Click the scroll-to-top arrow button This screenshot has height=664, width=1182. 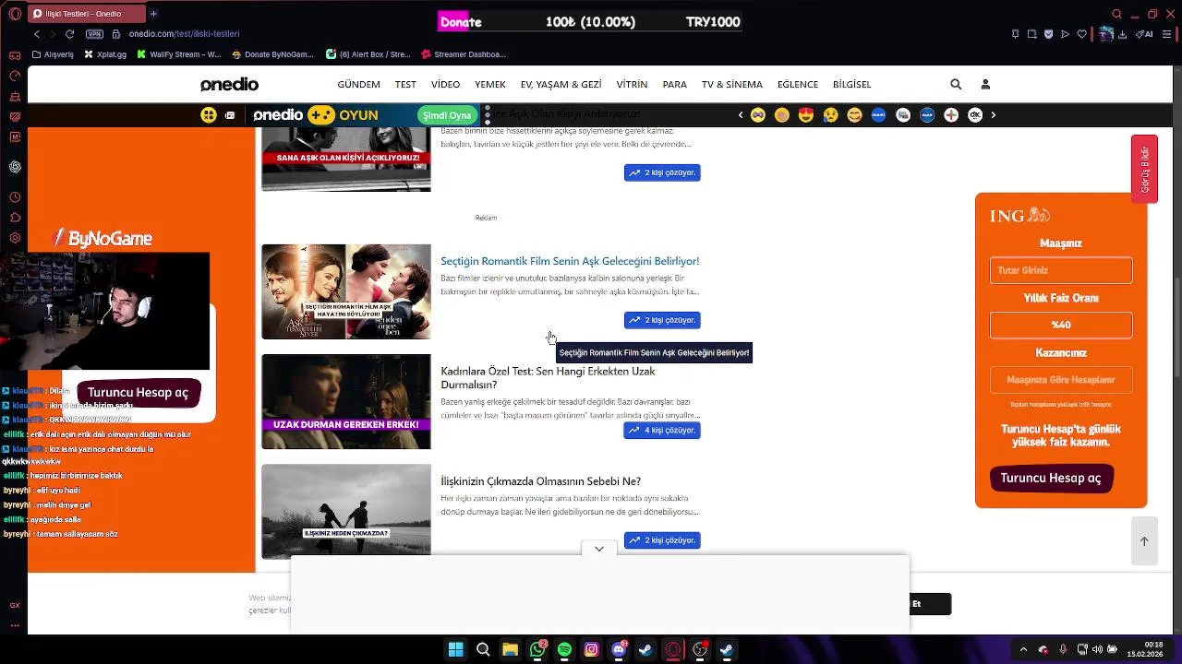[x=1144, y=541]
